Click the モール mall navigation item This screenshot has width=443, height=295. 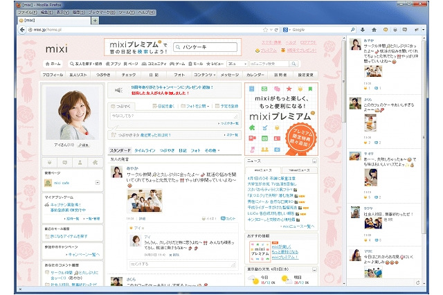196,64
